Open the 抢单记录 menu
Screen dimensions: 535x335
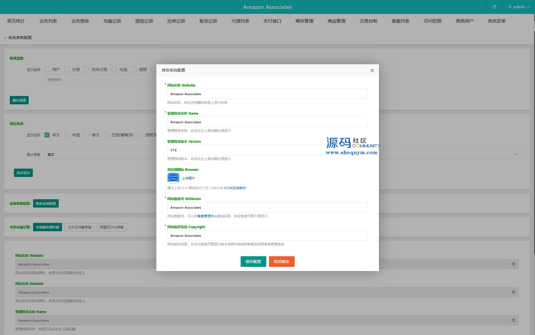(x=176, y=21)
